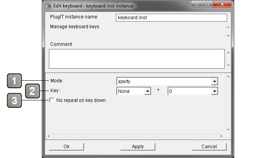Click the down arrow of description scrollbar
276x158 pixels.
click(228, 36)
